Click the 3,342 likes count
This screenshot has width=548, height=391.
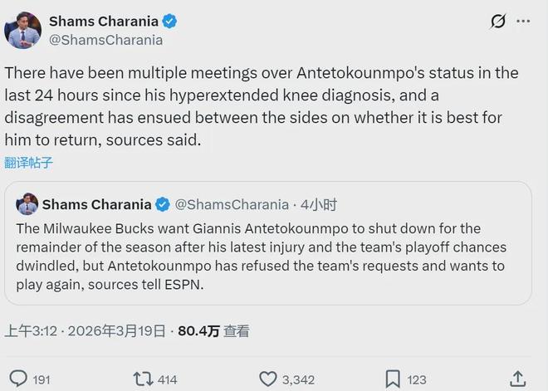[x=298, y=379]
